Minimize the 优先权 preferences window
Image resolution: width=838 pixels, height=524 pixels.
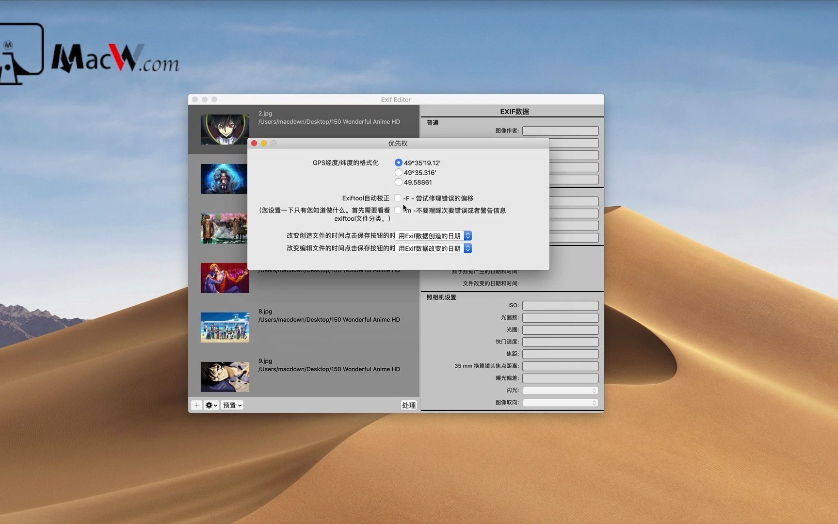(x=264, y=143)
